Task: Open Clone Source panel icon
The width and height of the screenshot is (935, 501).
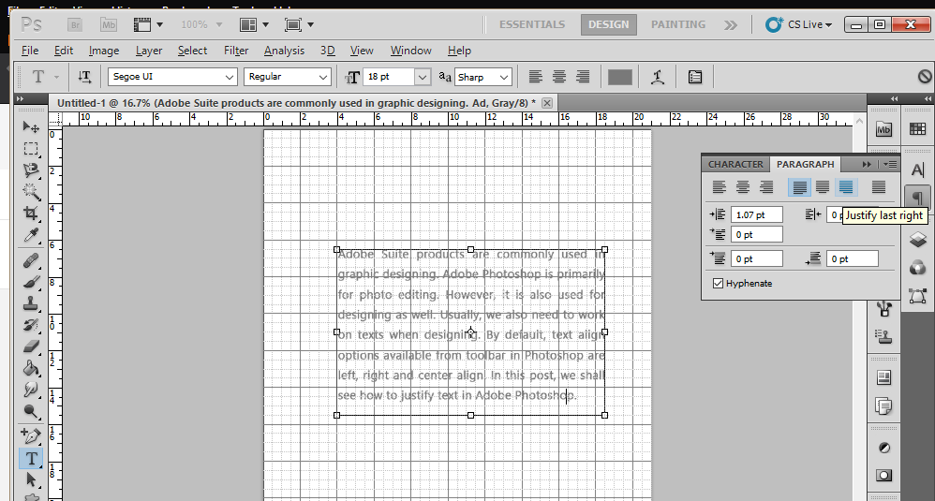Action: click(883, 336)
